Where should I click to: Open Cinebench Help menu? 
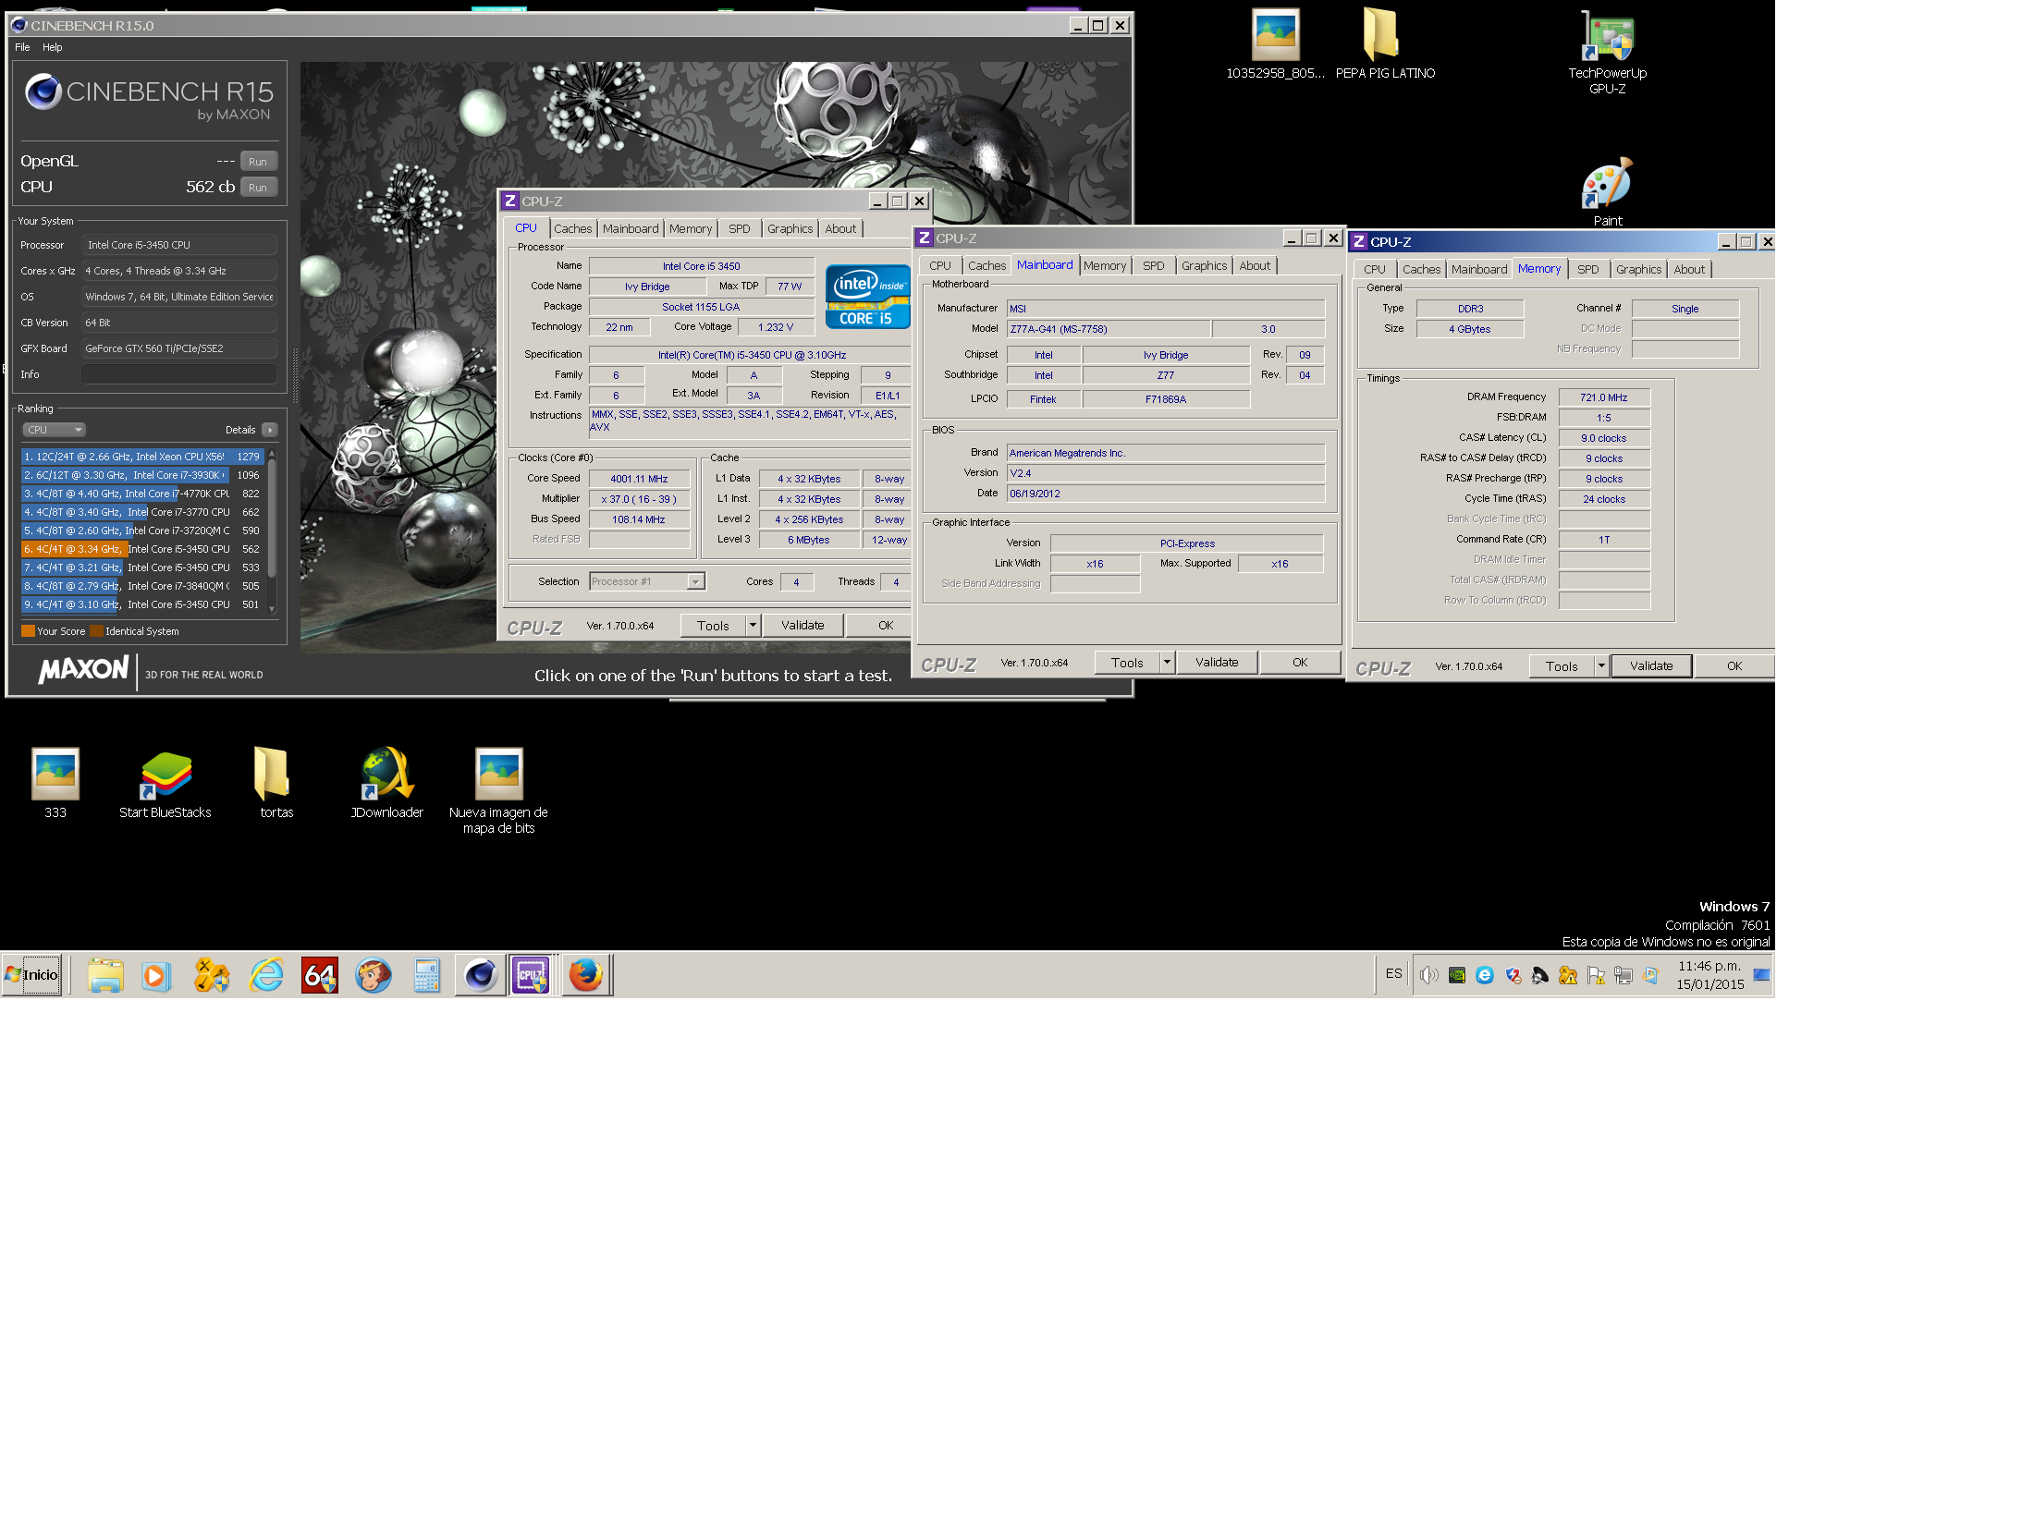coord(53,47)
